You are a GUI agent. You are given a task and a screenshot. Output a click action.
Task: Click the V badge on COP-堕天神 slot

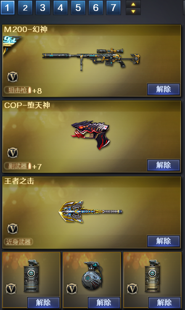coord(13,153)
